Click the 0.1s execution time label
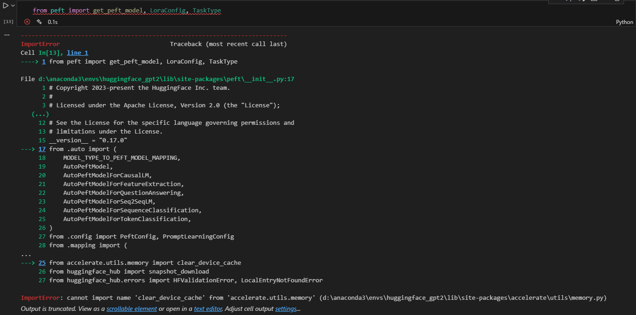The width and height of the screenshot is (636, 315). pyautogui.click(x=53, y=22)
